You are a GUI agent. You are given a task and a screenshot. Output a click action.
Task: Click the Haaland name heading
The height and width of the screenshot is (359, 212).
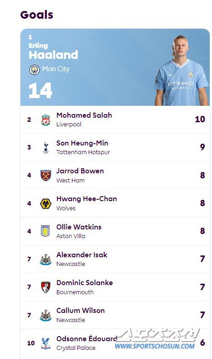click(x=53, y=55)
